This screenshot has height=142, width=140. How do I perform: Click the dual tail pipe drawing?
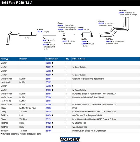[114, 27]
